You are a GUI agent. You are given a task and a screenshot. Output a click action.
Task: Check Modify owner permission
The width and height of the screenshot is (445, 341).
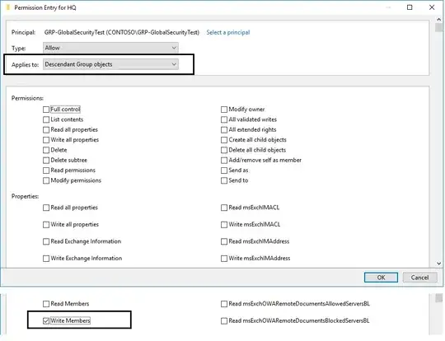click(x=224, y=110)
